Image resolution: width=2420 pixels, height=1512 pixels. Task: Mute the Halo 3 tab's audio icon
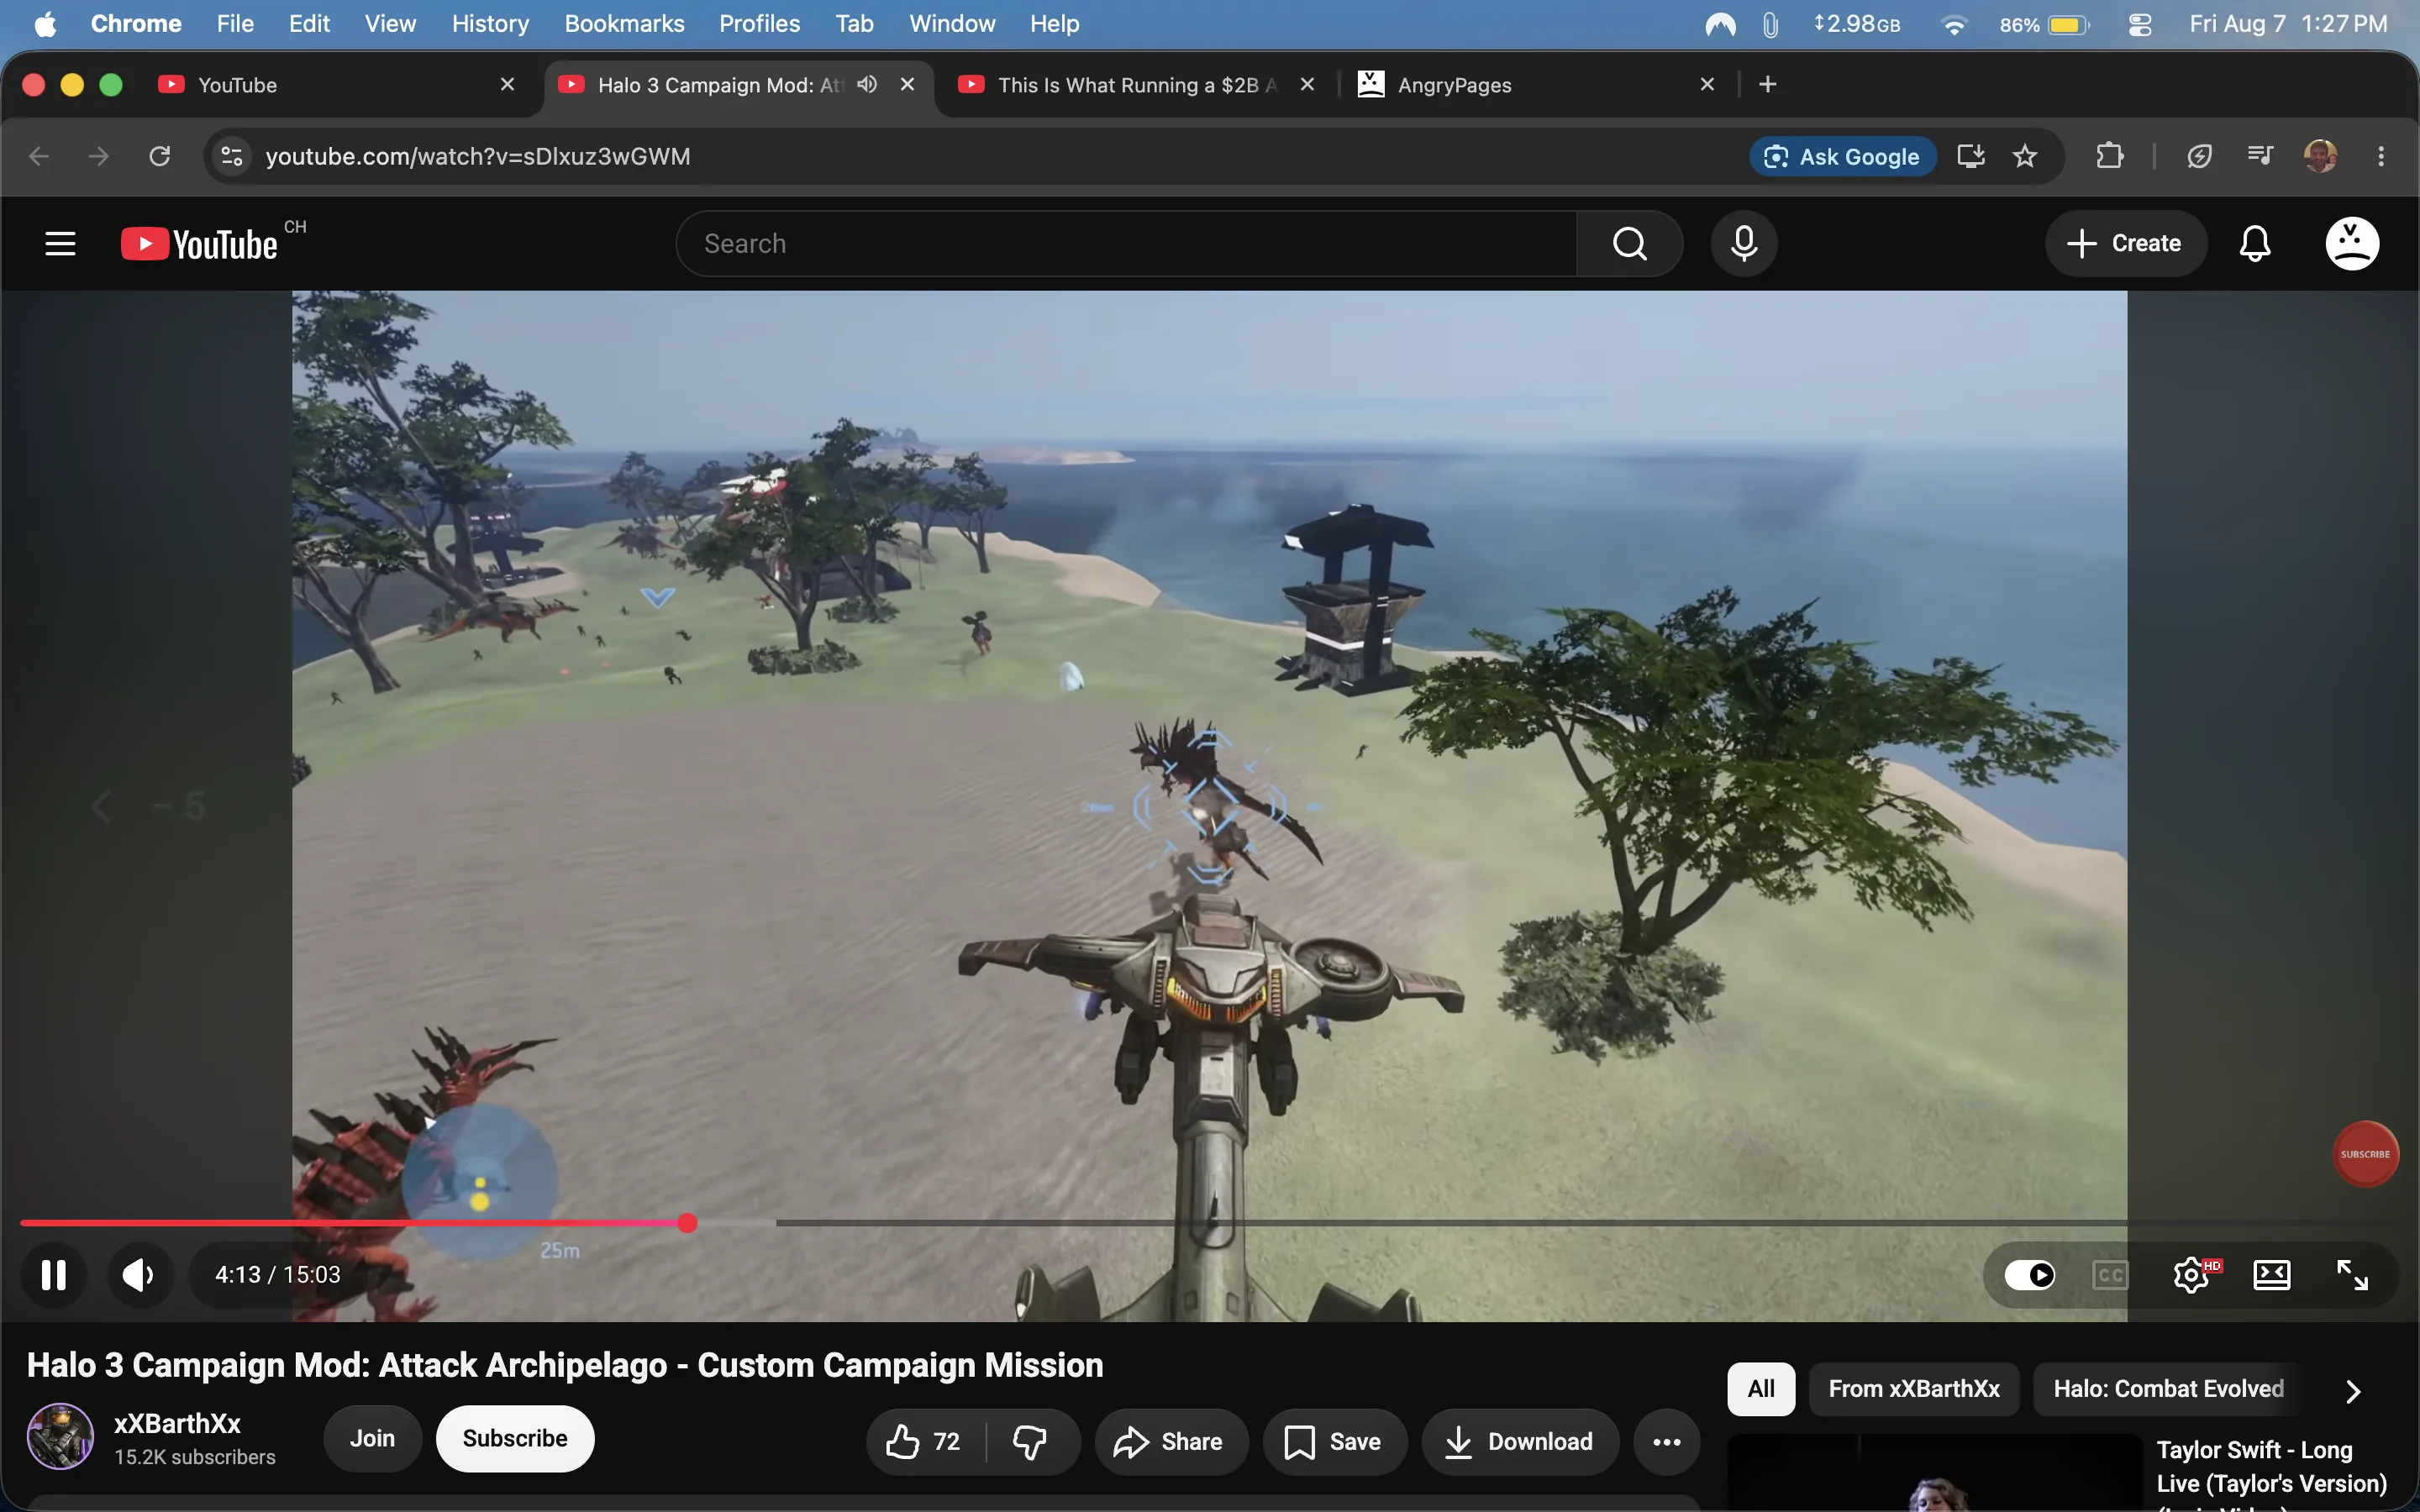(867, 85)
